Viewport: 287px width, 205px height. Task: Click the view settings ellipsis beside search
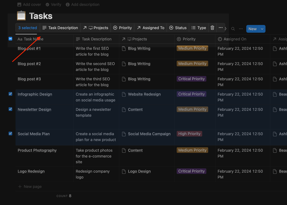point(241,29)
